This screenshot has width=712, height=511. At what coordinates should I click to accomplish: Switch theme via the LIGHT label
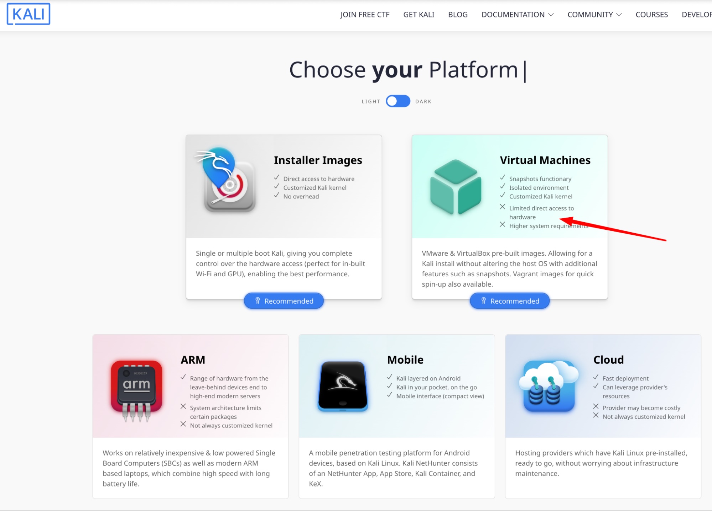tap(371, 102)
